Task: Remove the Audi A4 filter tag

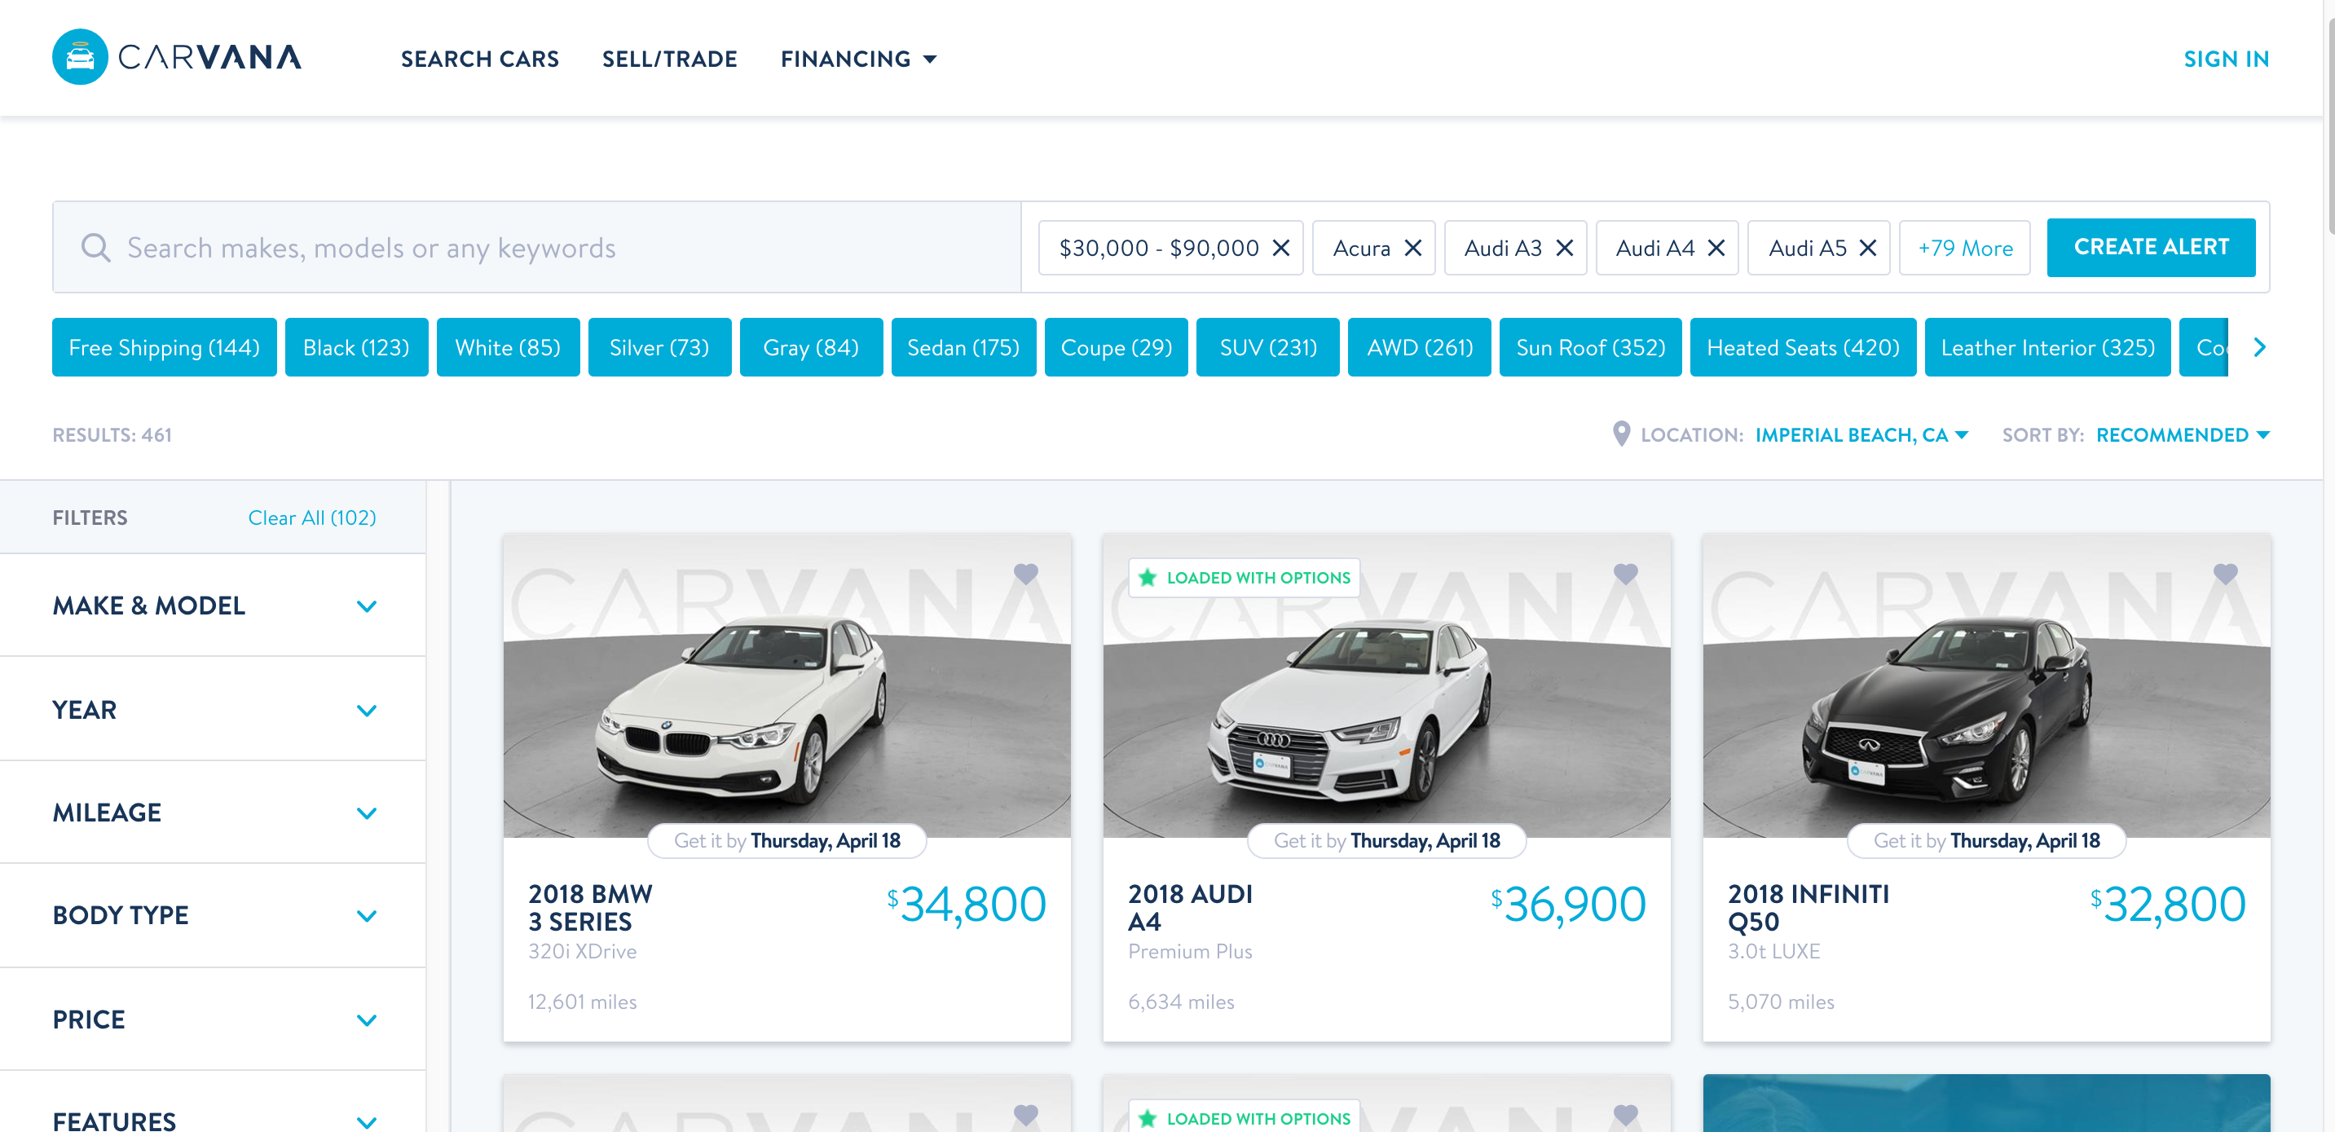Action: [x=1716, y=248]
